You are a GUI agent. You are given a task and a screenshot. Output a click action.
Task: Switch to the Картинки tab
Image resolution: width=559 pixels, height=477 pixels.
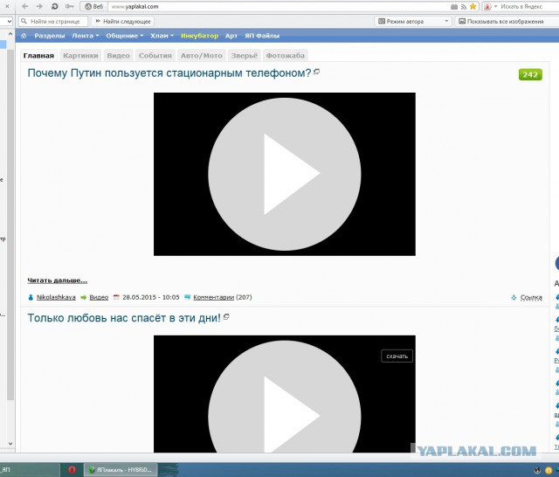pos(80,55)
